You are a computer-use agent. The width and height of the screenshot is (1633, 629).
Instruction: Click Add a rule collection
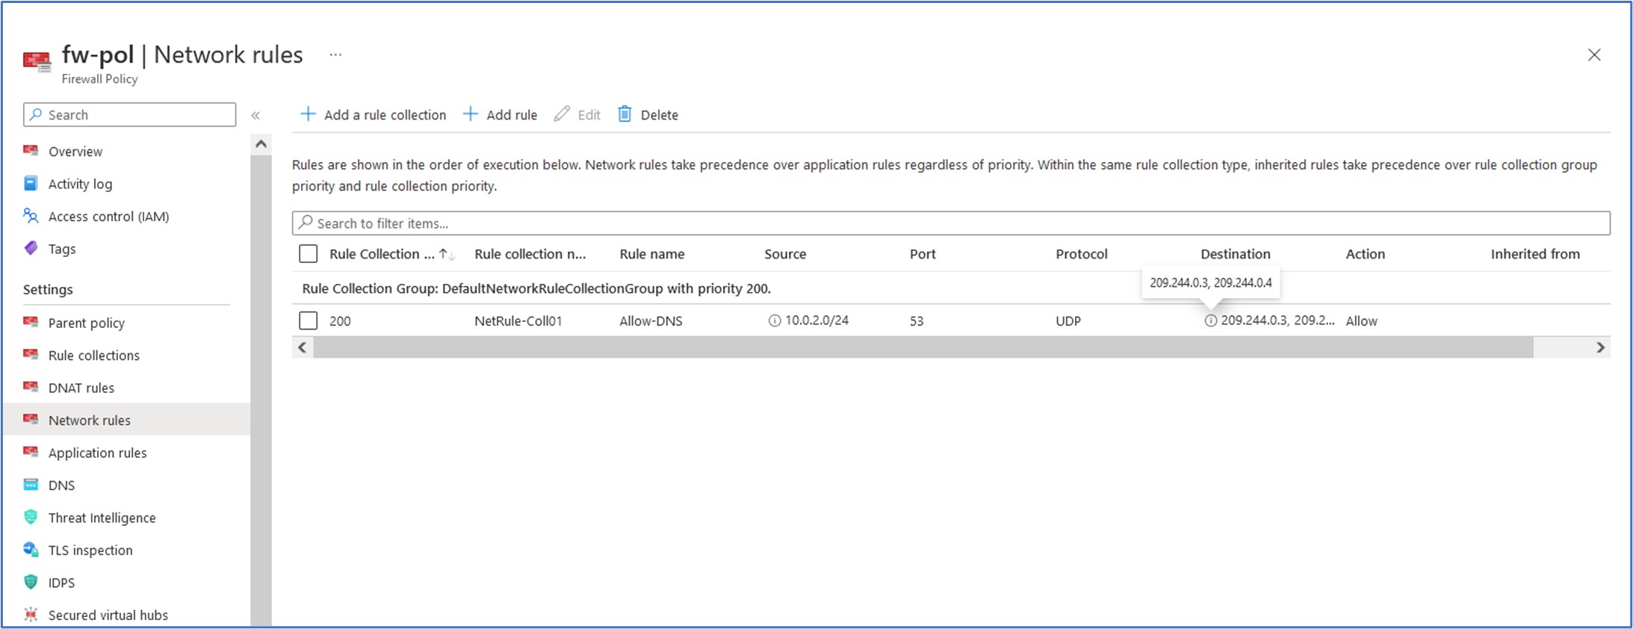(x=373, y=114)
